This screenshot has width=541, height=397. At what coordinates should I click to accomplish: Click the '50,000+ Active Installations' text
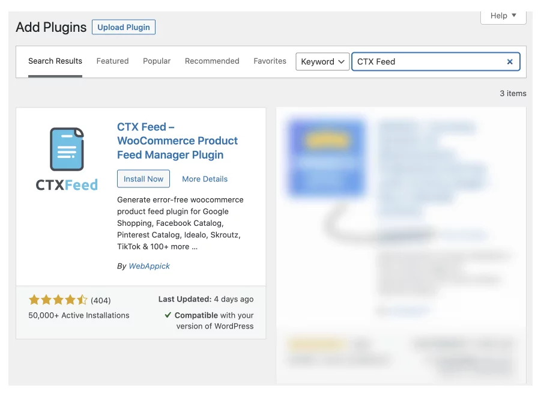point(79,315)
